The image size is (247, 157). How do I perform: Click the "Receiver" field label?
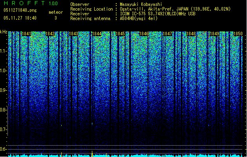80,14
